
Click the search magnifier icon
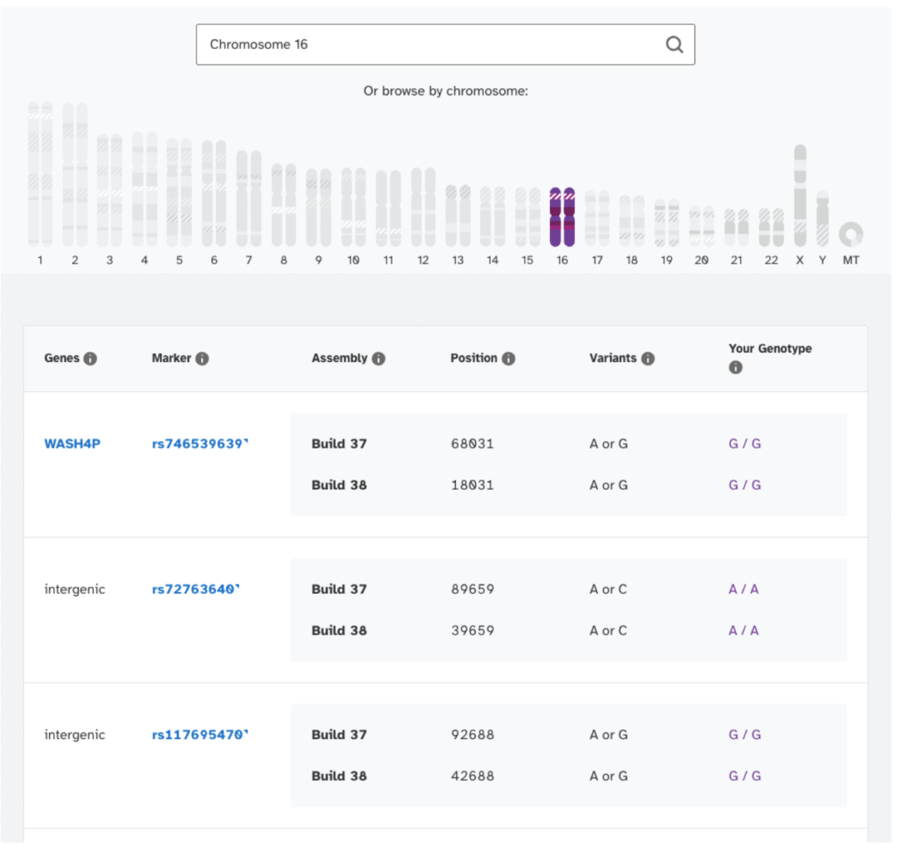tap(674, 45)
